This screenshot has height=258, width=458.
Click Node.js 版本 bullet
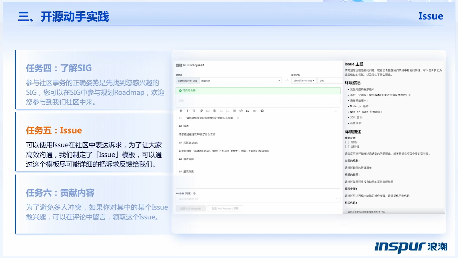click(360, 106)
